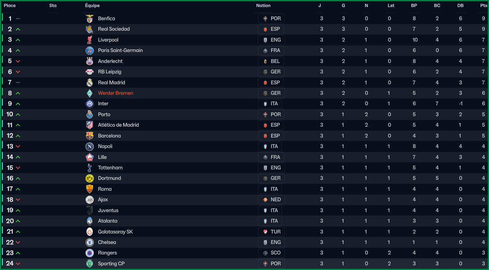Sort standings by the BP column header
Screen dimensions: 489x270
(x=414, y=6)
